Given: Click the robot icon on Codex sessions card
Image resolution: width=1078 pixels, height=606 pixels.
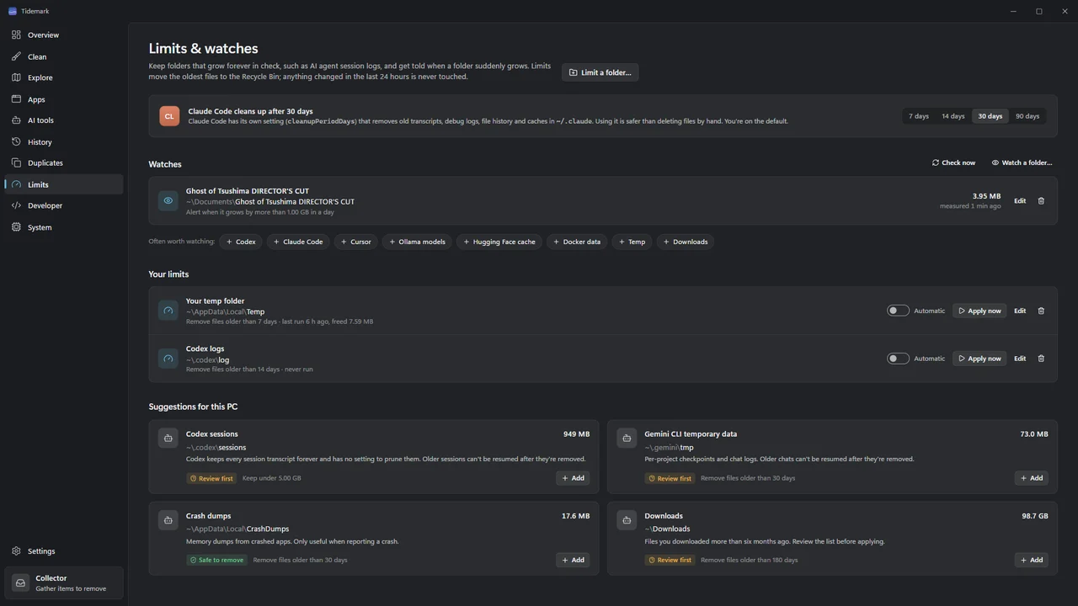Looking at the screenshot, I should [x=168, y=438].
